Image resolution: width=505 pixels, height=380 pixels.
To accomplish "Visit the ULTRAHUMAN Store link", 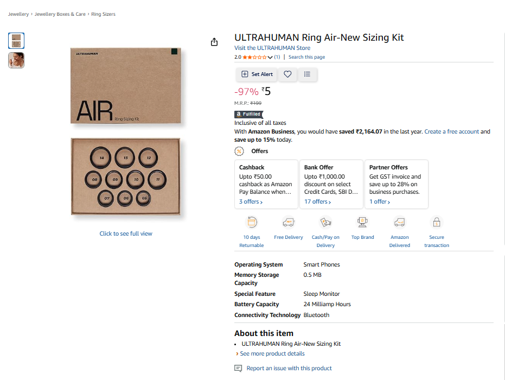I will (272, 48).
